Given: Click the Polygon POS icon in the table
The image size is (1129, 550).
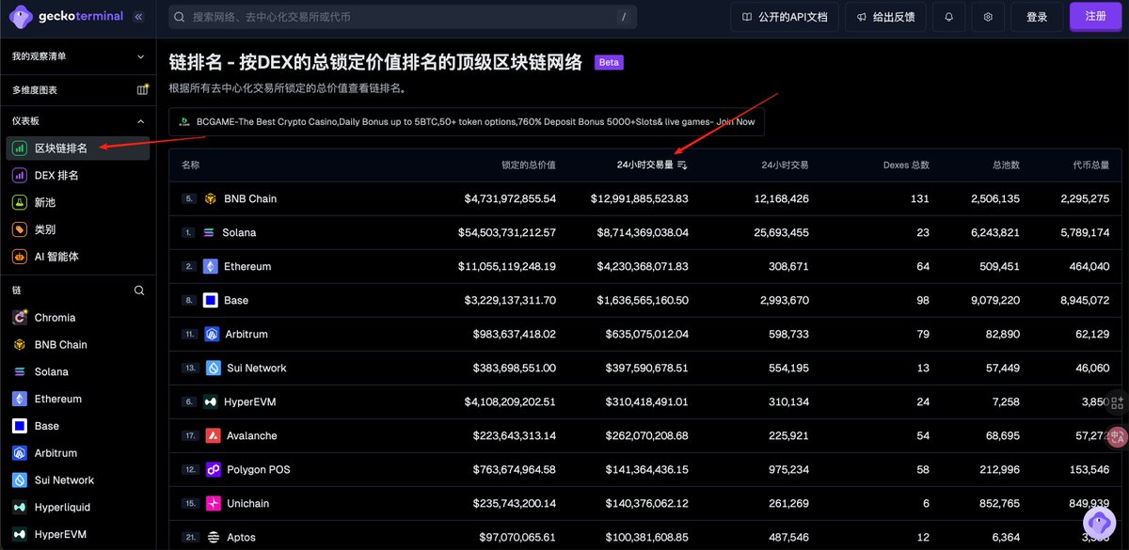Looking at the screenshot, I should point(213,469).
